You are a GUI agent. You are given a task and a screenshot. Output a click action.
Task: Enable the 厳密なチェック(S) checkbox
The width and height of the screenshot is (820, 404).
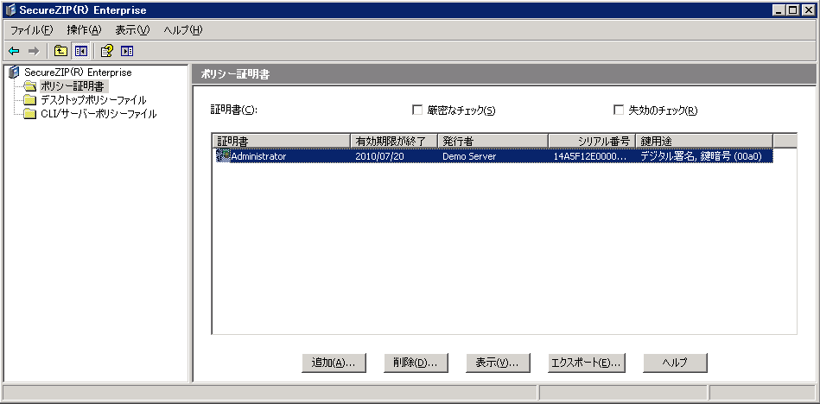(417, 110)
